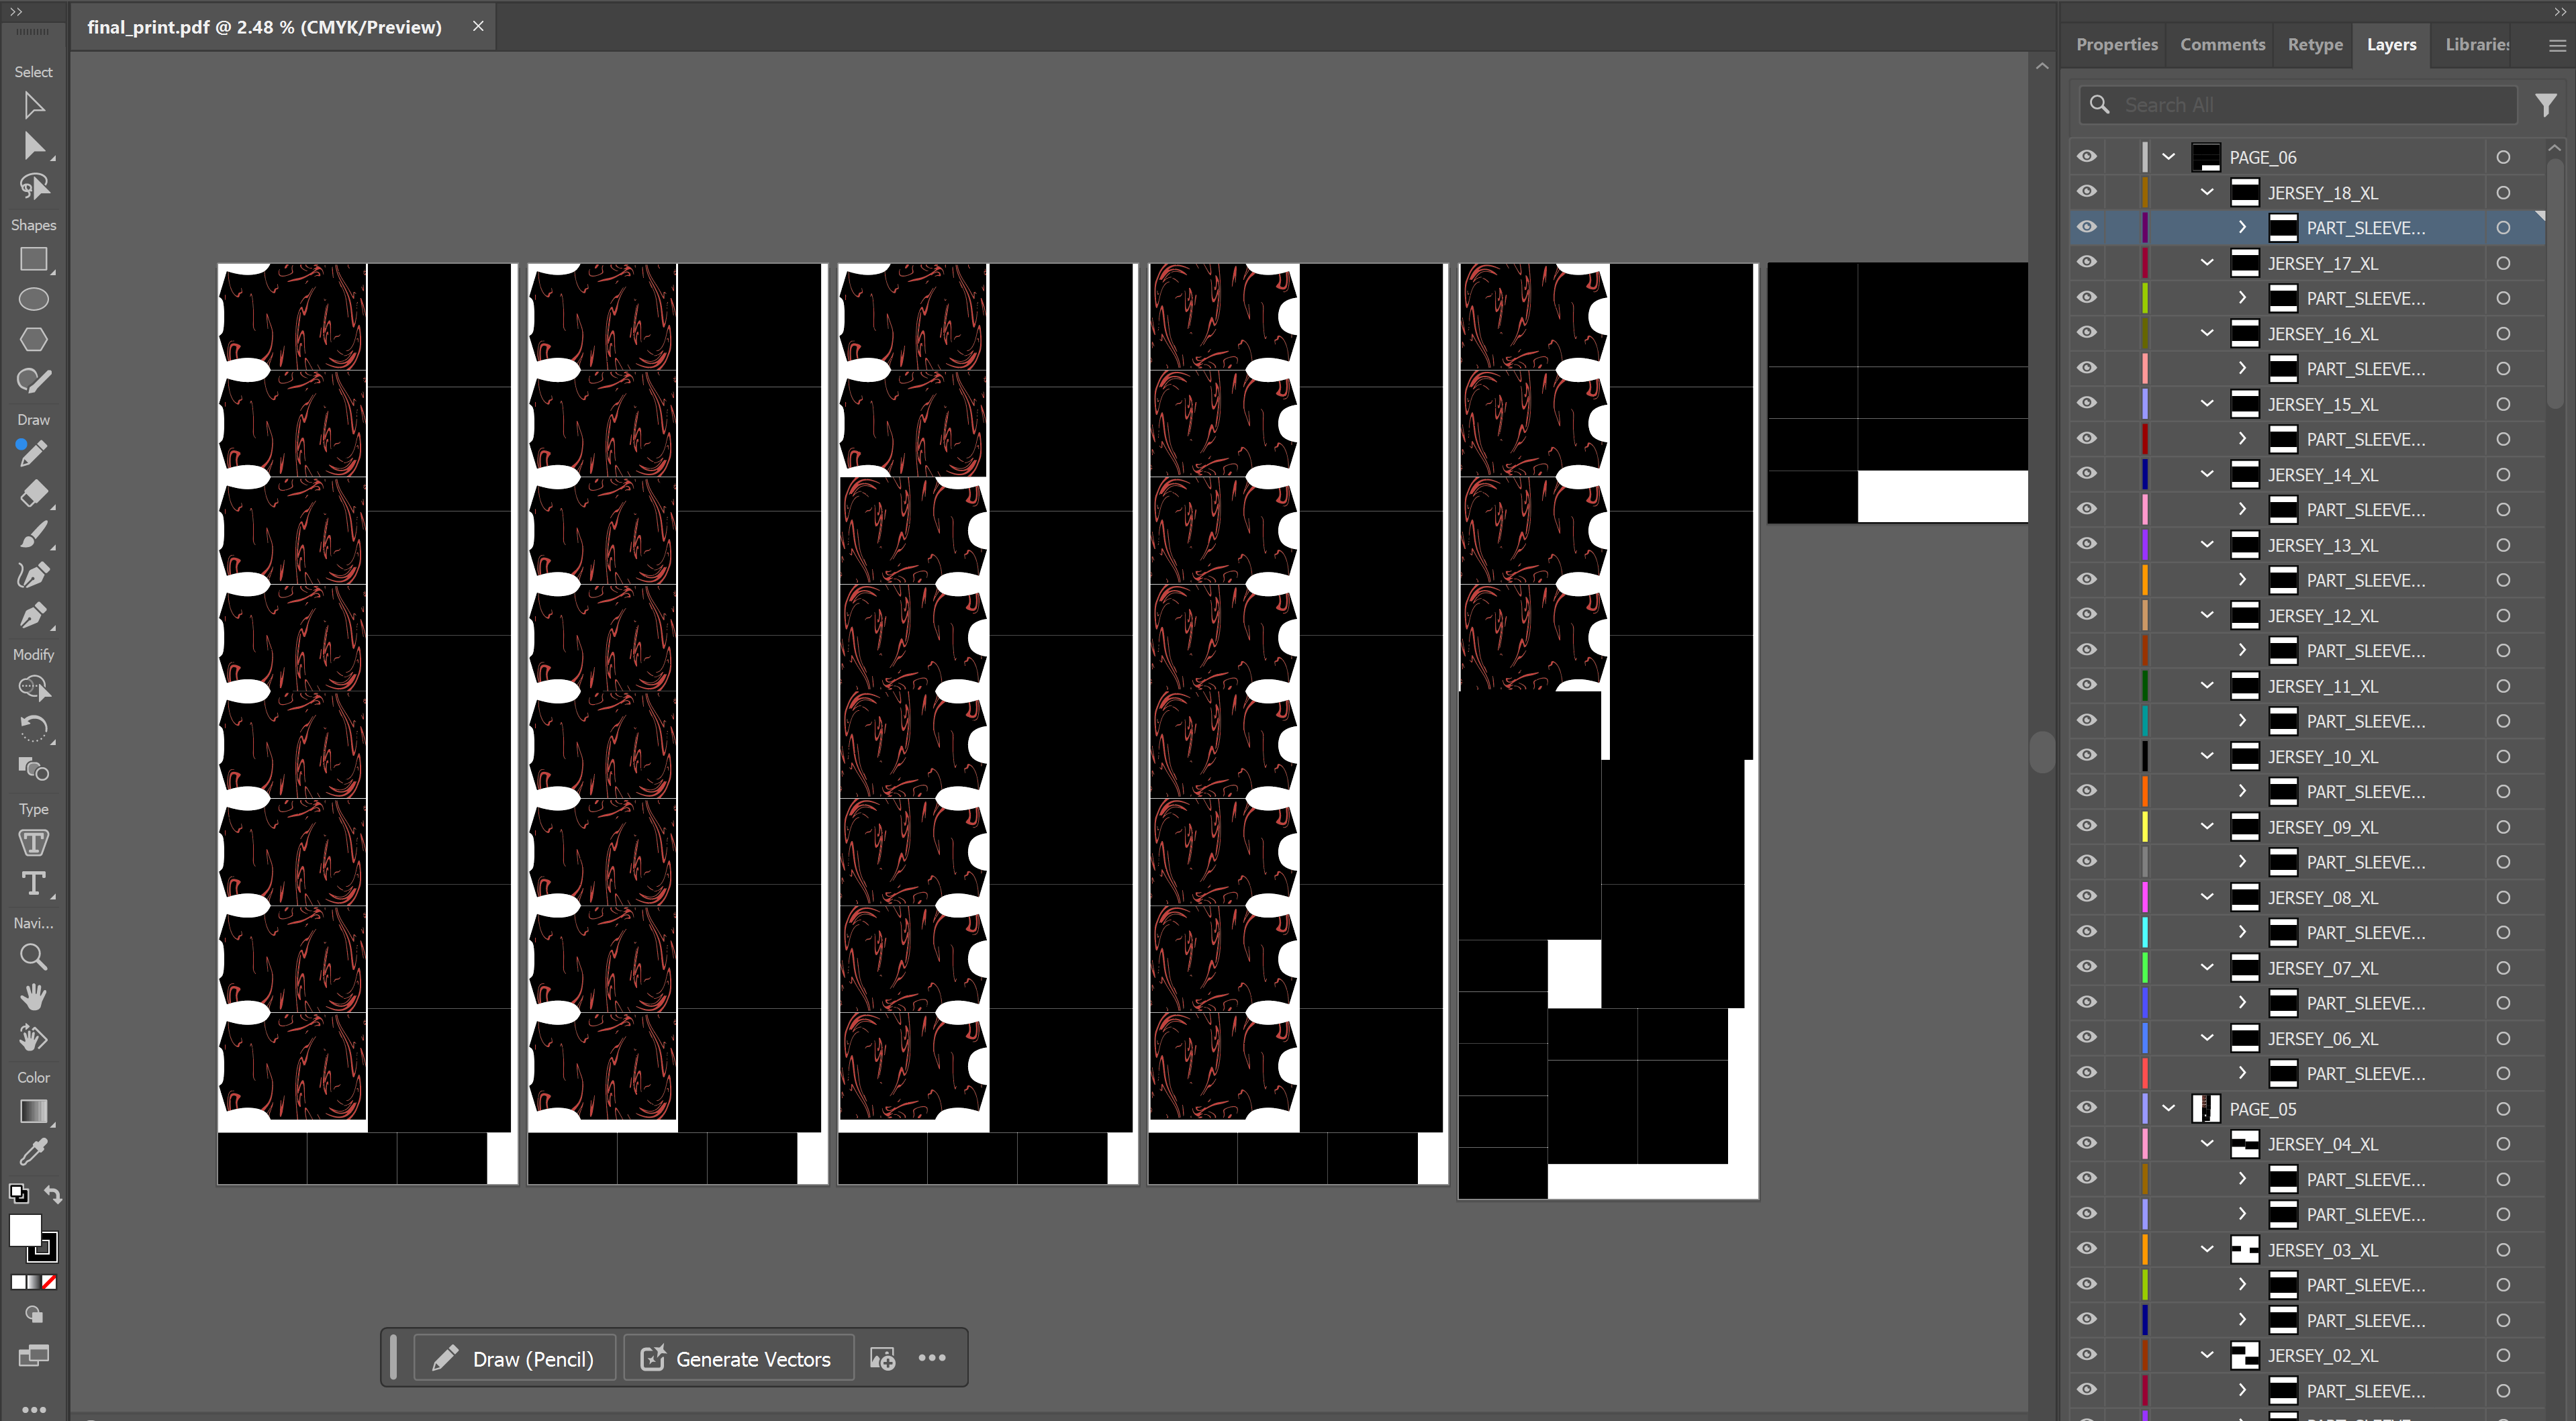Hide the JERSEY_17_XL layer

[2087, 262]
